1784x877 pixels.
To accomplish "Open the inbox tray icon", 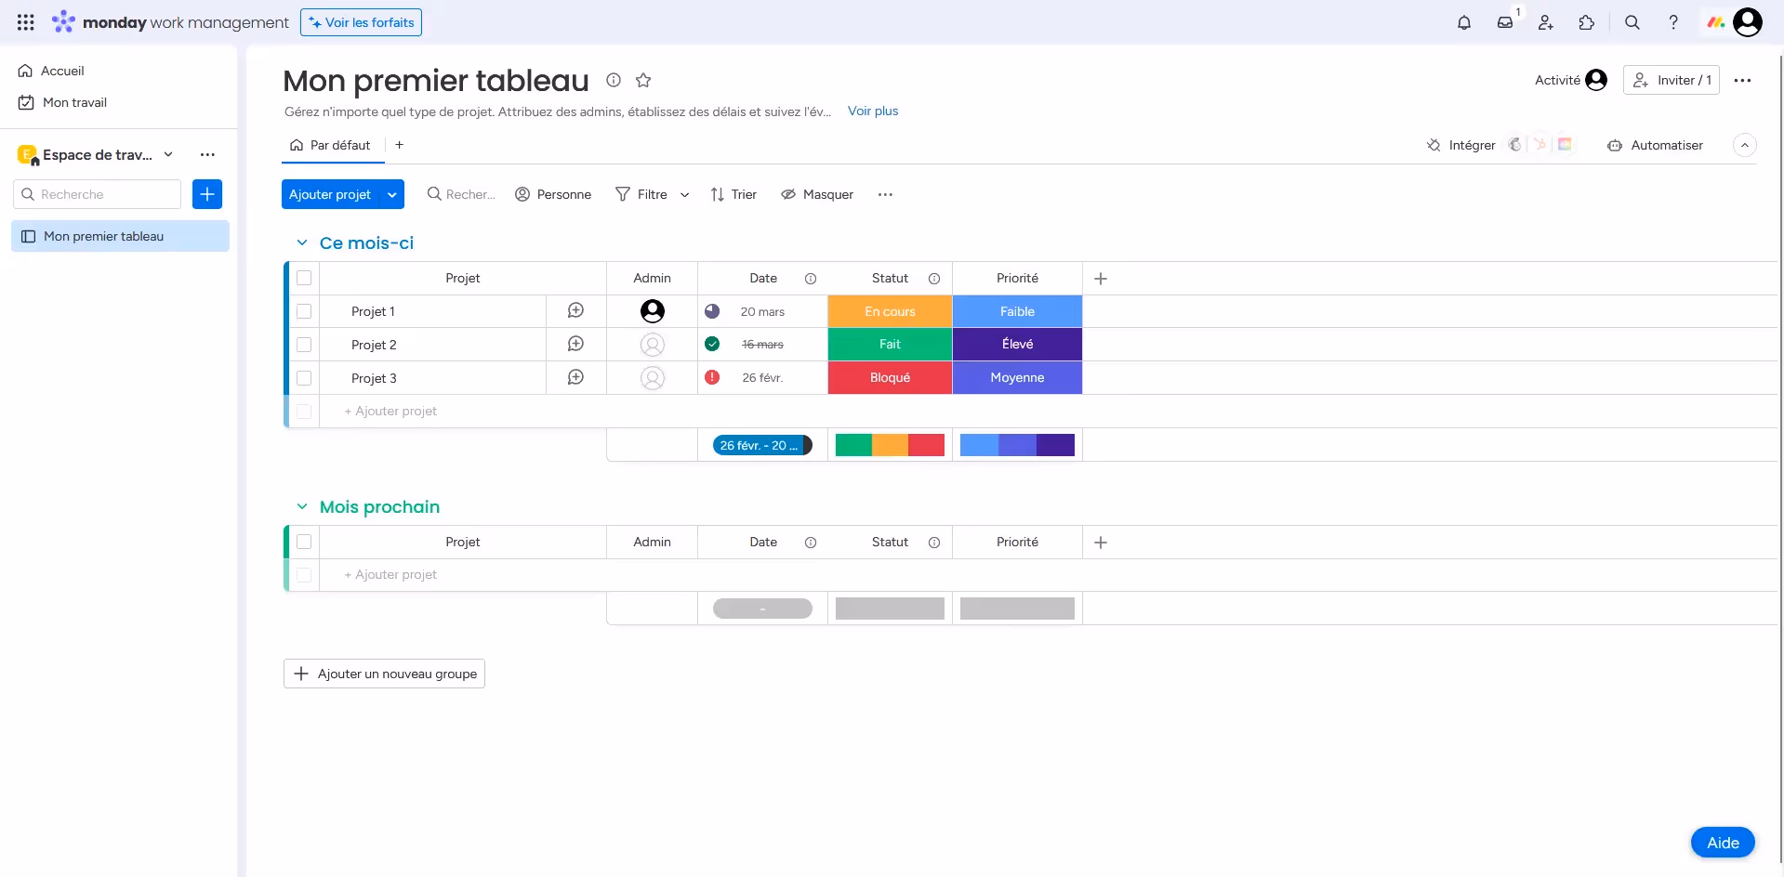I will pos(1505,22).
